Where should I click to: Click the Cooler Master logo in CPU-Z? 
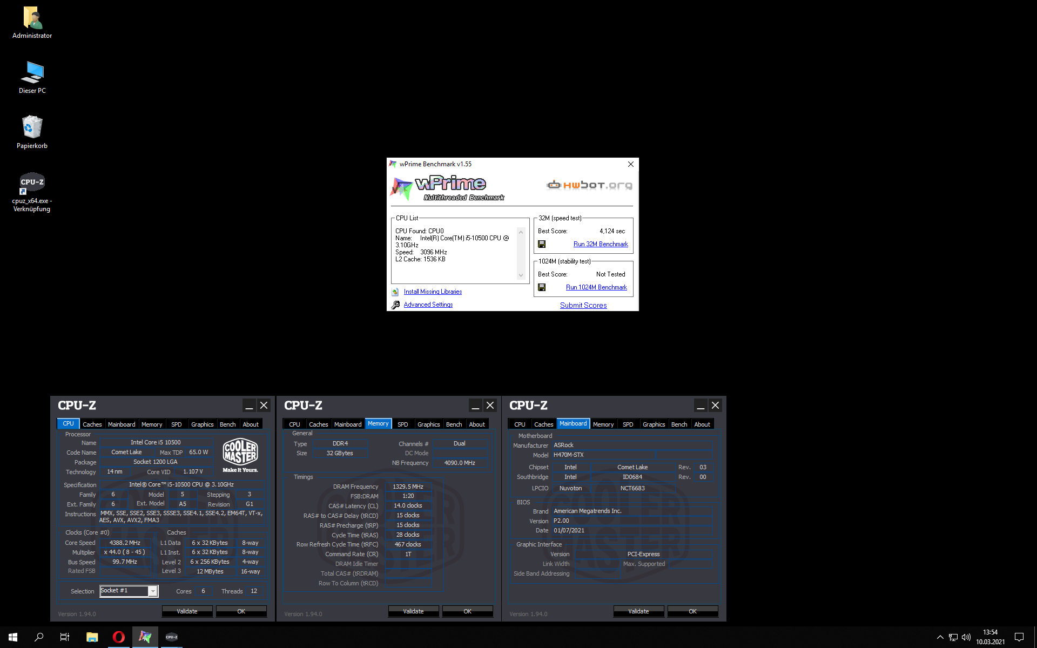click(x=240, y=455)
